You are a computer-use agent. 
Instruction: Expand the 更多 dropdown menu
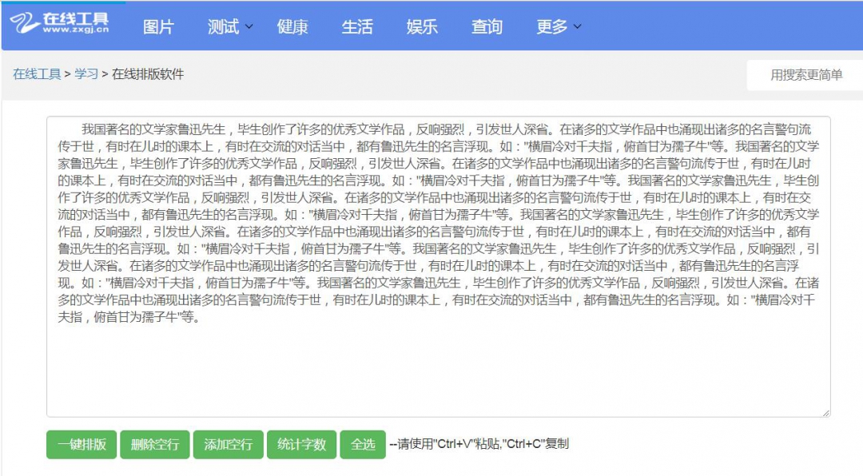[x=558, y=27]
